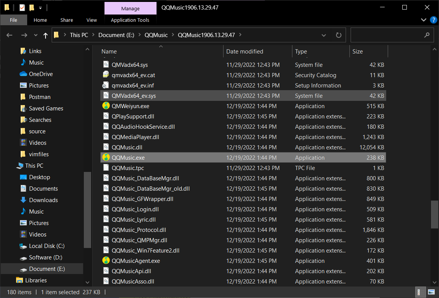Expand the QQMusic breadcrumb chevron
This screenshot has width=439, height=298.
point(173,35)
